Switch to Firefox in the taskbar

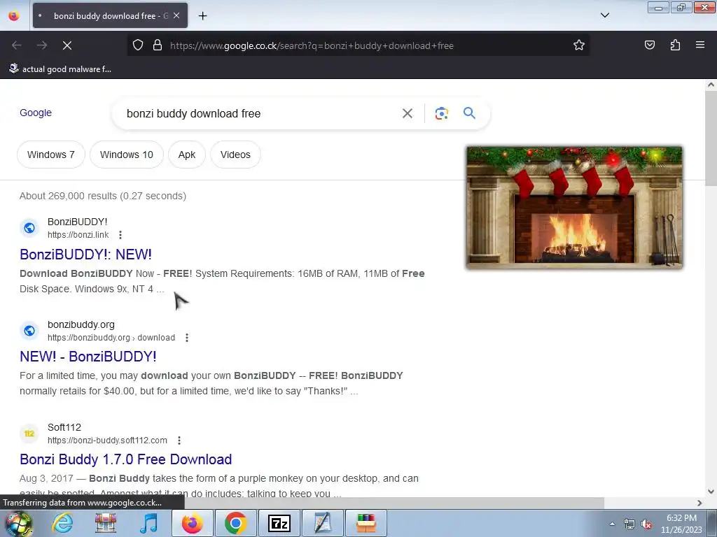tap(192, 523)
